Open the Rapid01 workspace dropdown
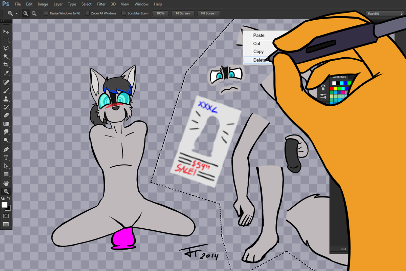 coord(385,13)
